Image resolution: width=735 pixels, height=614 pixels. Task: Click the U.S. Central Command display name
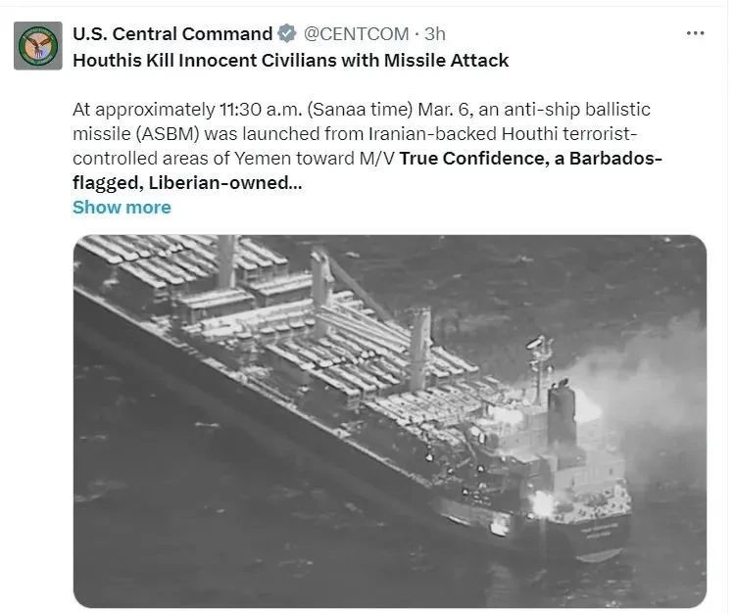click(x=172, y=33)
